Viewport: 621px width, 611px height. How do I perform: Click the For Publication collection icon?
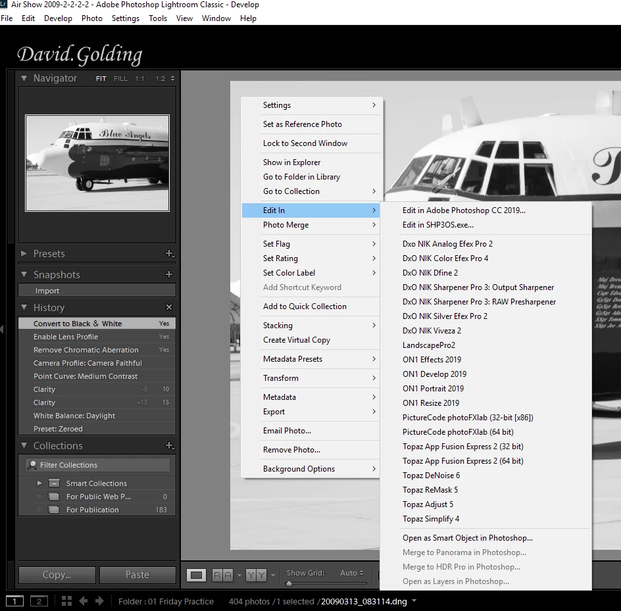point(54,510)
